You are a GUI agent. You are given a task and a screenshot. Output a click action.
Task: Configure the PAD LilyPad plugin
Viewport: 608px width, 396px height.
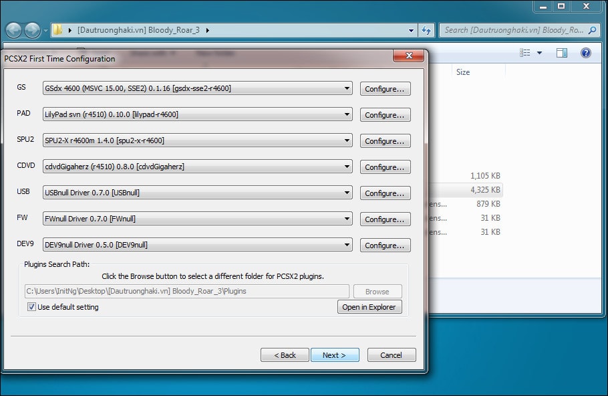pos(385,114)
